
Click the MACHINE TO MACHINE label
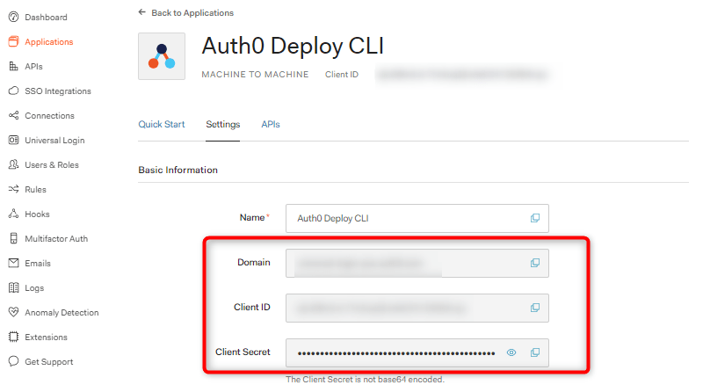click(255, 75)
